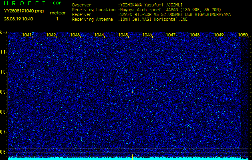Click frequency axis label 1.0
The height and width of the screenshot is (160, 252).
click(3, 72)
